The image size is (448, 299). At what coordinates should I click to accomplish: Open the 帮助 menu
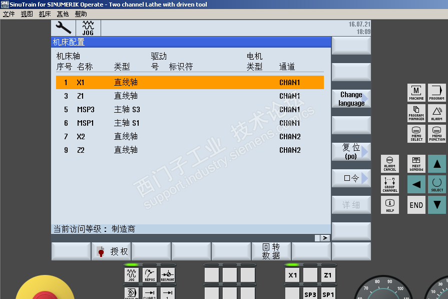(81, 14)
